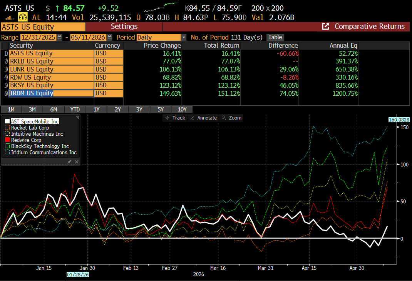Click USD currency cell for ASTS row
412x281 pixels.
tap(109, 53)
